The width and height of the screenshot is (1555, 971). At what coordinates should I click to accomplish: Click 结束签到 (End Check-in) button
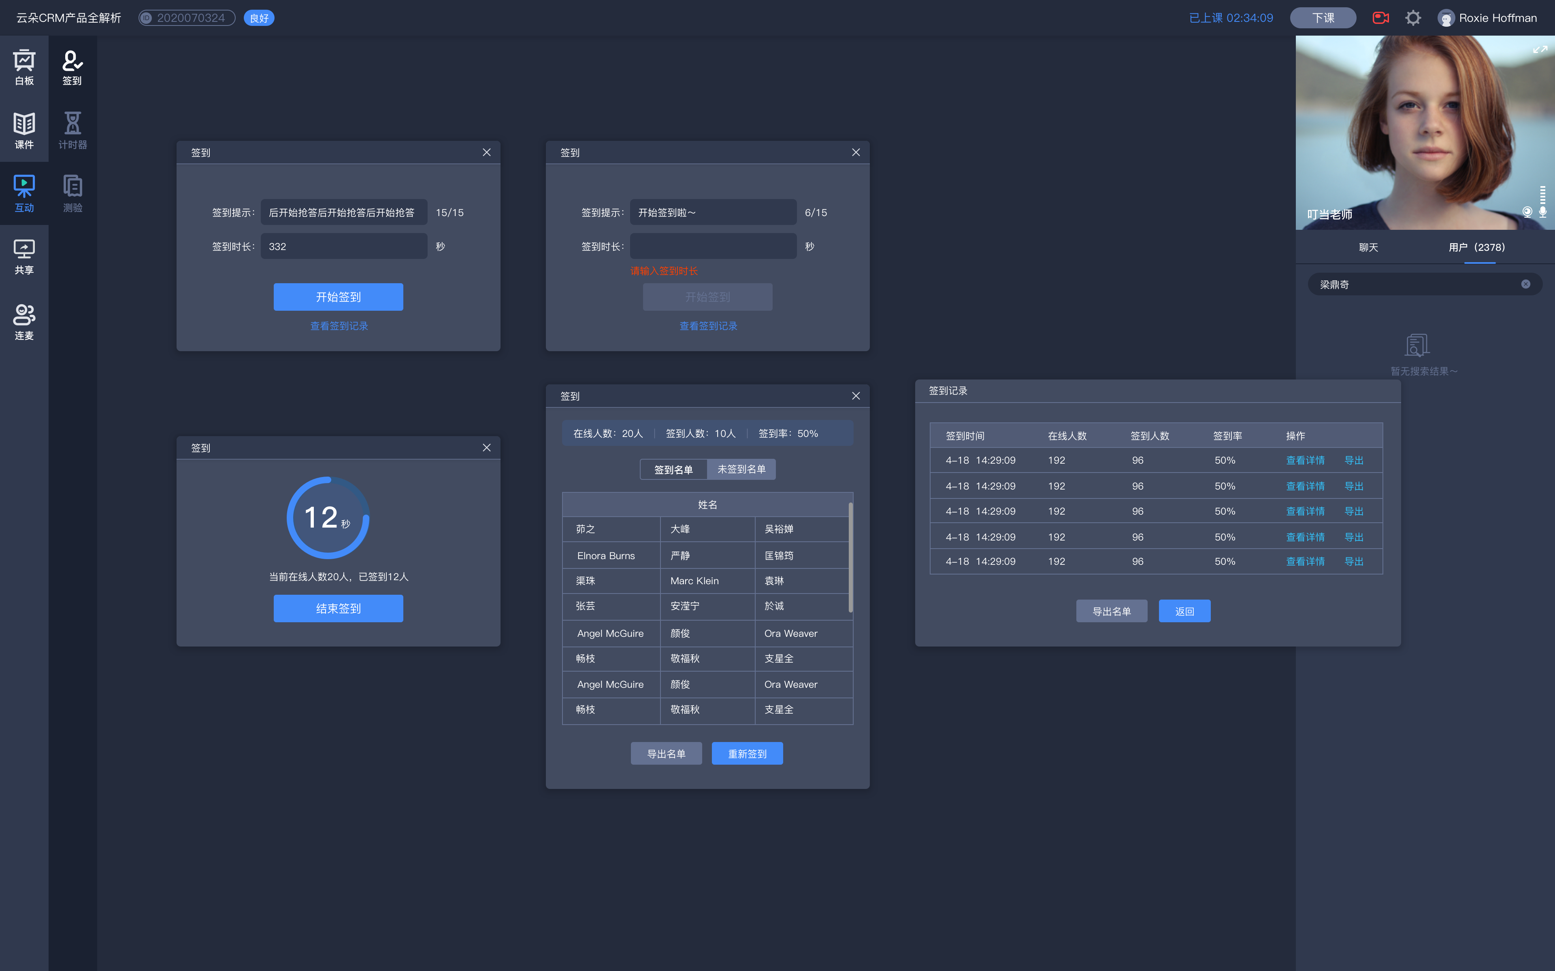[338, 607]
